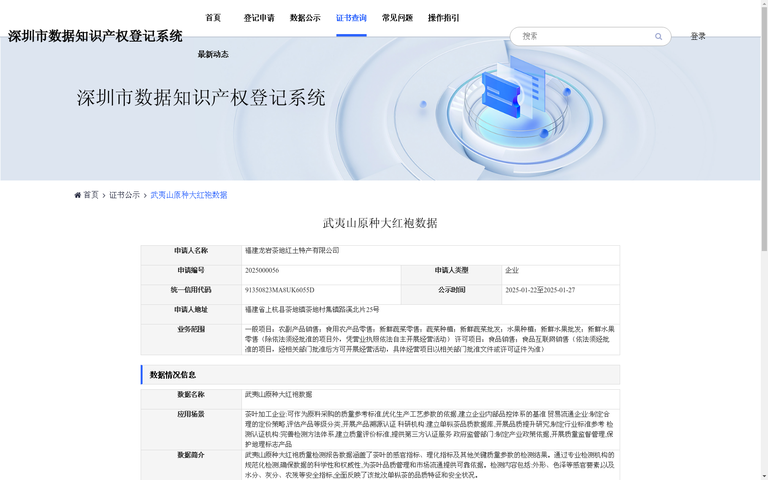Open the 登记申请 menu item
Viewport: 768px width, 480px height.
[x=259, y=18]
